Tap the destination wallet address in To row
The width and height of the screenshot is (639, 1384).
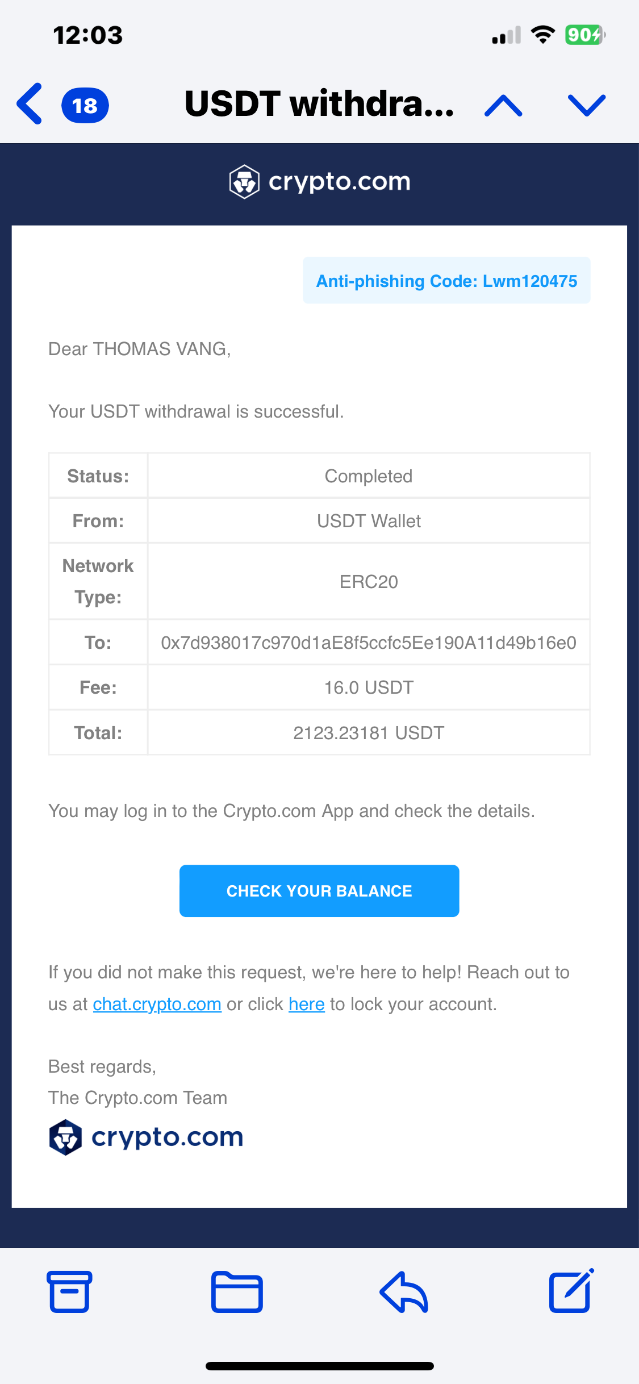(x=369, y=643)
